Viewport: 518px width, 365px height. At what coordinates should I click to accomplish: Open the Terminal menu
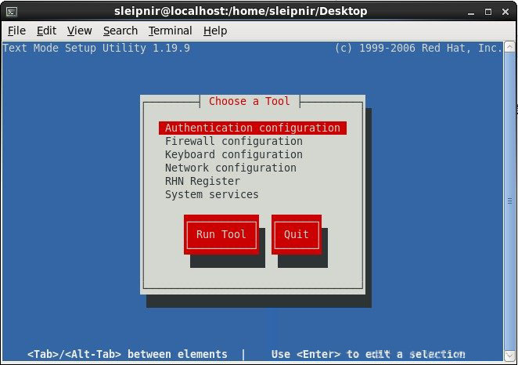170,31
